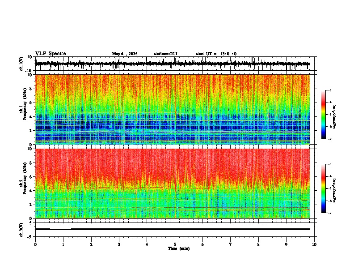Click the "-5" tick on ch.3(V) axis

tap(30, 237)
